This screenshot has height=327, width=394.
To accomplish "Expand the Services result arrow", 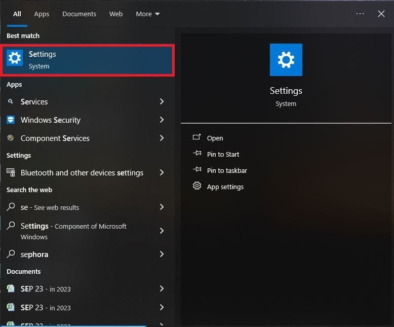I will (162, 102).
